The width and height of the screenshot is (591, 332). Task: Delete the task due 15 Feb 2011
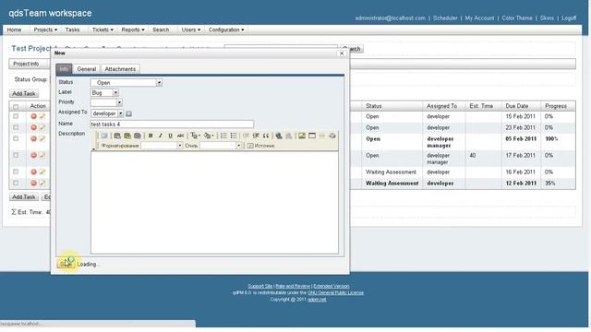point(33,116)
